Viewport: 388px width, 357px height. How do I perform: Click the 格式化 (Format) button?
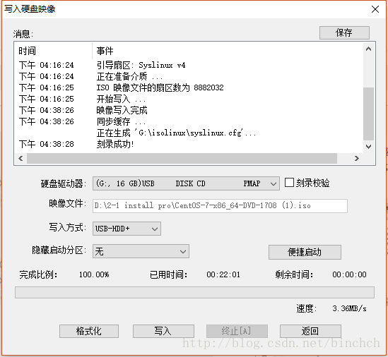(89, 331)
